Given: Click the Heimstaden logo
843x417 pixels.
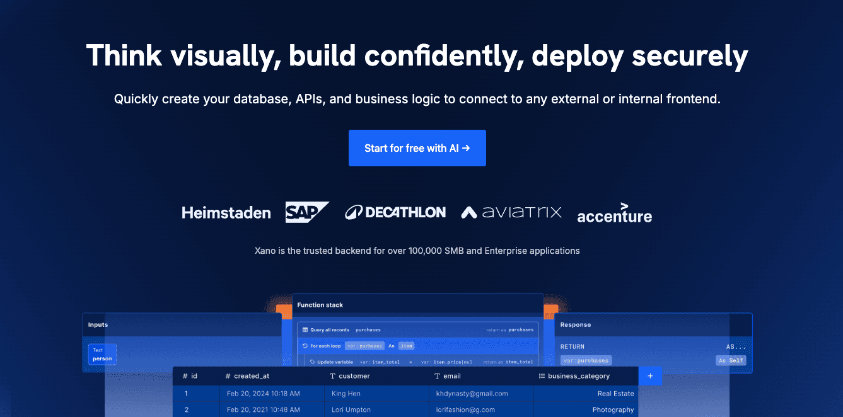Looking at the screenshot, I should coord(226,213).
